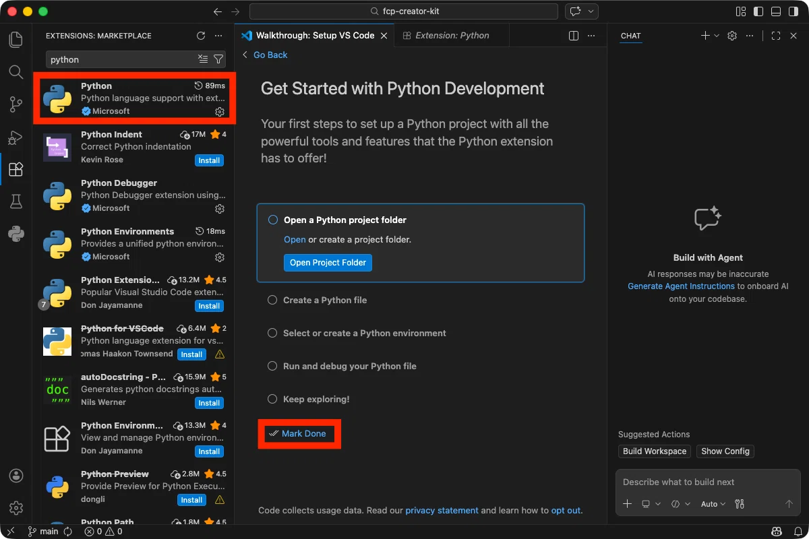Click the Extensions activity bar icon

coord(16,169)
